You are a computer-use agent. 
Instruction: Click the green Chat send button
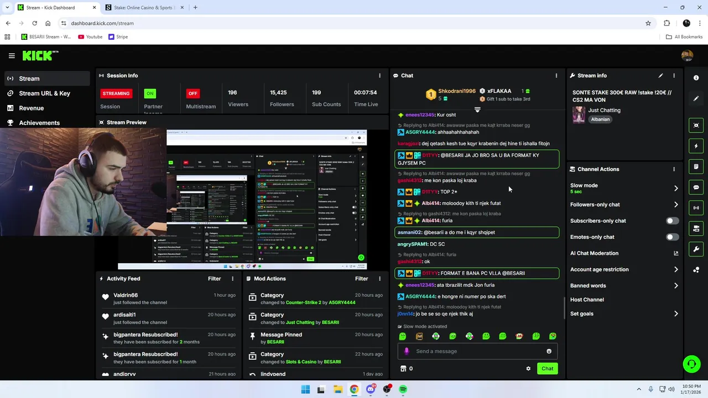tap(547, 369)
